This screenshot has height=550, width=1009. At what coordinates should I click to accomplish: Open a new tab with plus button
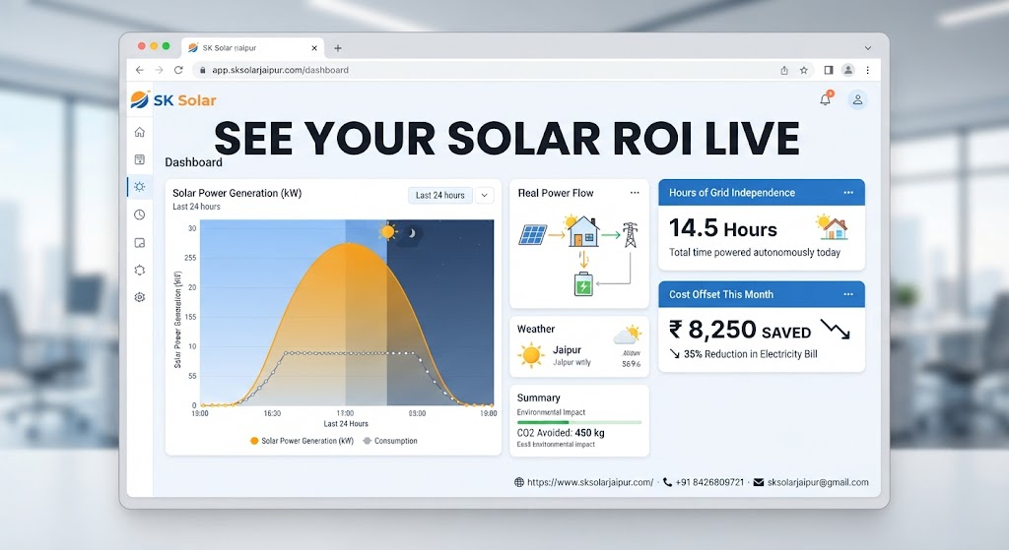(337, 48)
